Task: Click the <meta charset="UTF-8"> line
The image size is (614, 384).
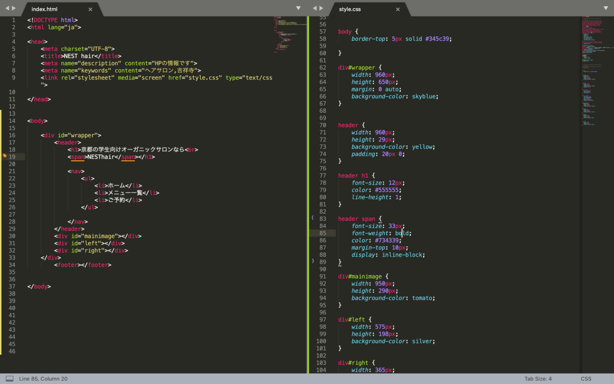Action: point(78,49)
